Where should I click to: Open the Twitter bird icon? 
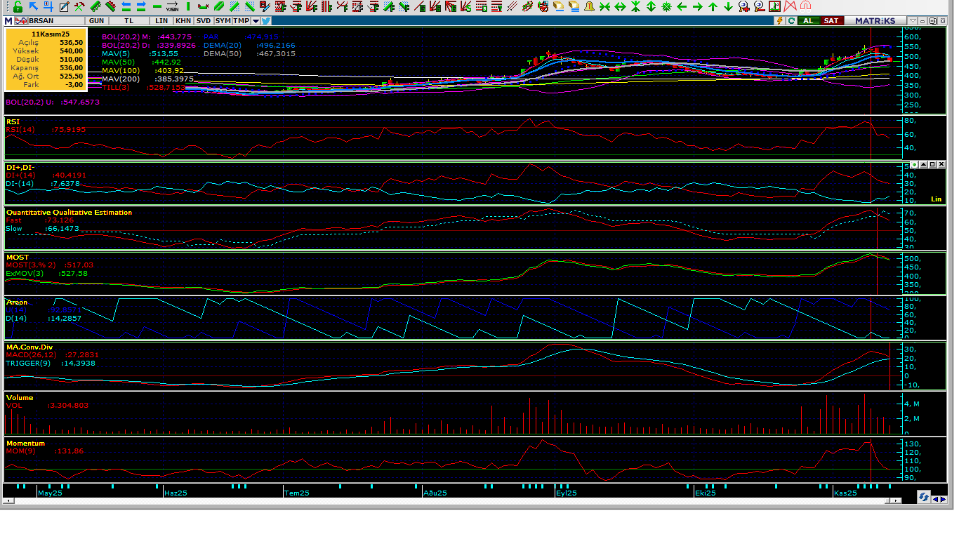tap(266, 21)
